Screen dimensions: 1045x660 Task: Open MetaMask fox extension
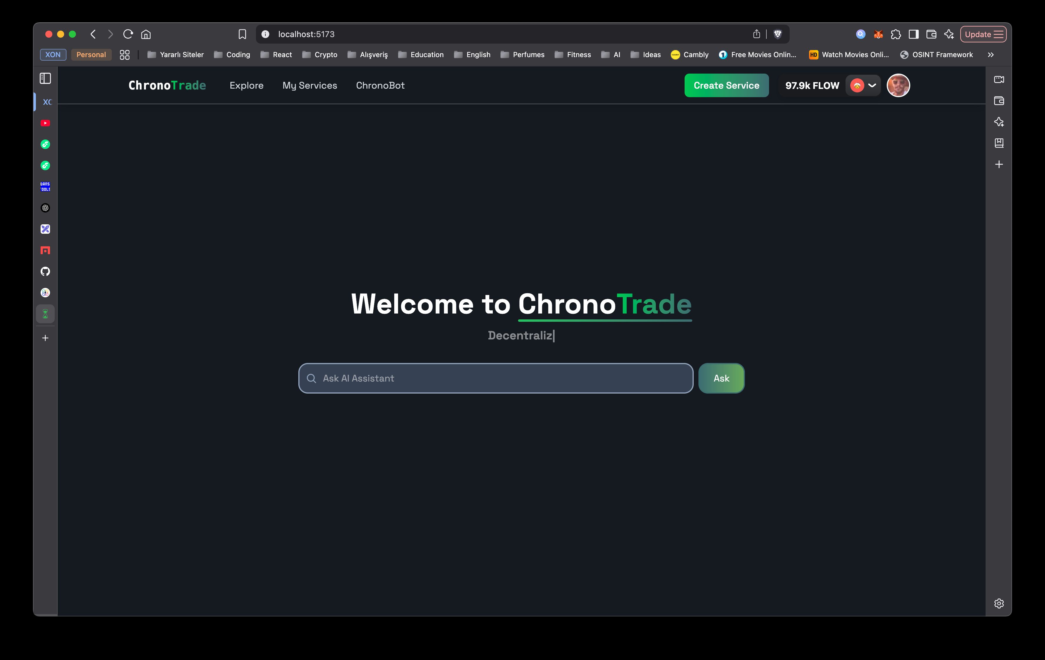[878, 34]
